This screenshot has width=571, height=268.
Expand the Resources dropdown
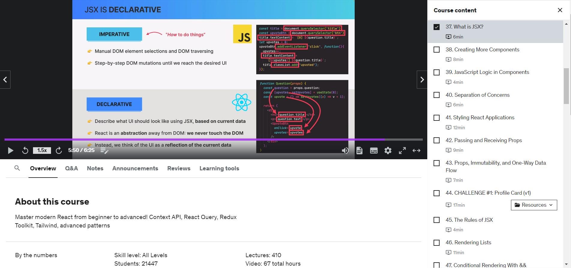(x=534, y=205)
